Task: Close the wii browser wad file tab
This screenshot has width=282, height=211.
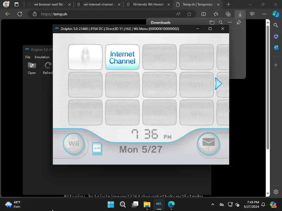Action: [x=69, y=4]
